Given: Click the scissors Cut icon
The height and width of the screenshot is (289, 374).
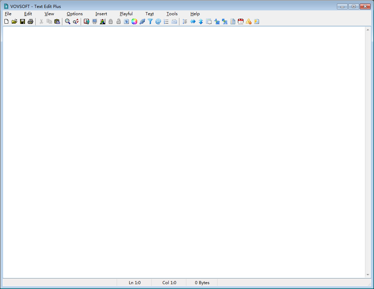Looking at the screenshot, I should pos(41,21).
